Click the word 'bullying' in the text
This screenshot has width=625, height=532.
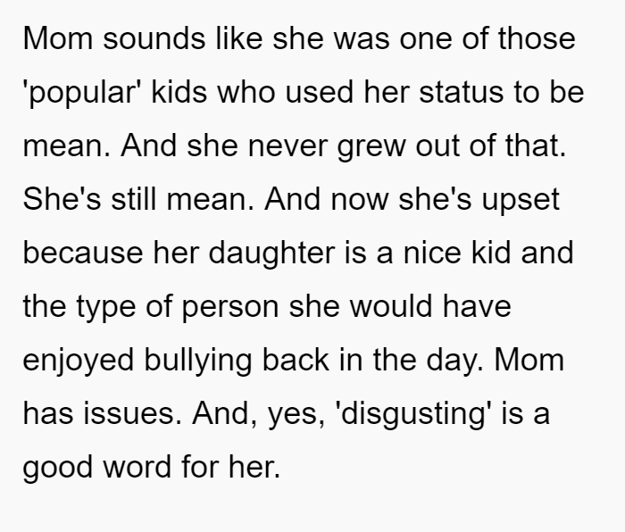coord(197,361)
